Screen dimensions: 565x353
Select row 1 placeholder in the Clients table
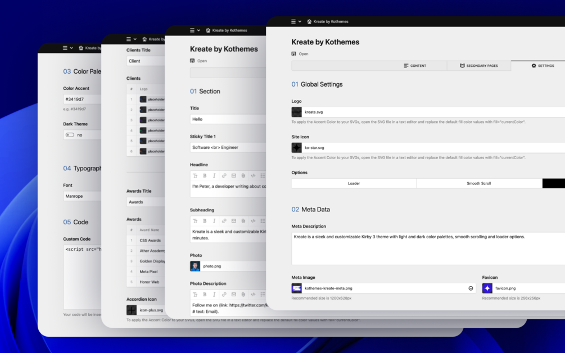(146, 99)
